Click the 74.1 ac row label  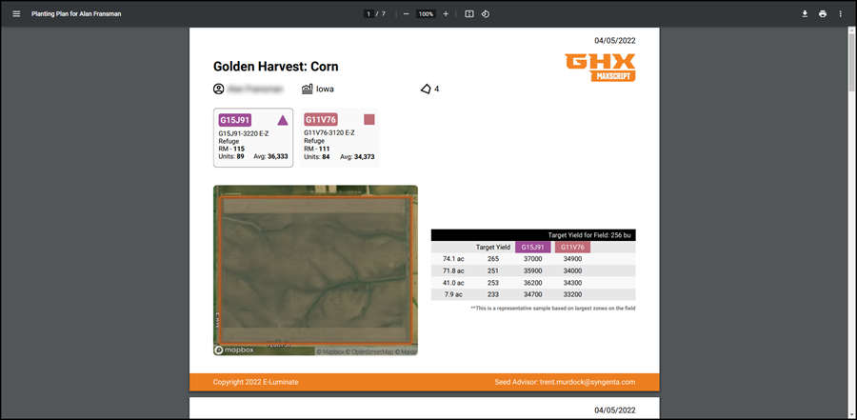453,259
